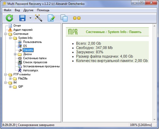
Task: Click the magic wand toolbar icon
Action: (39, 18)
